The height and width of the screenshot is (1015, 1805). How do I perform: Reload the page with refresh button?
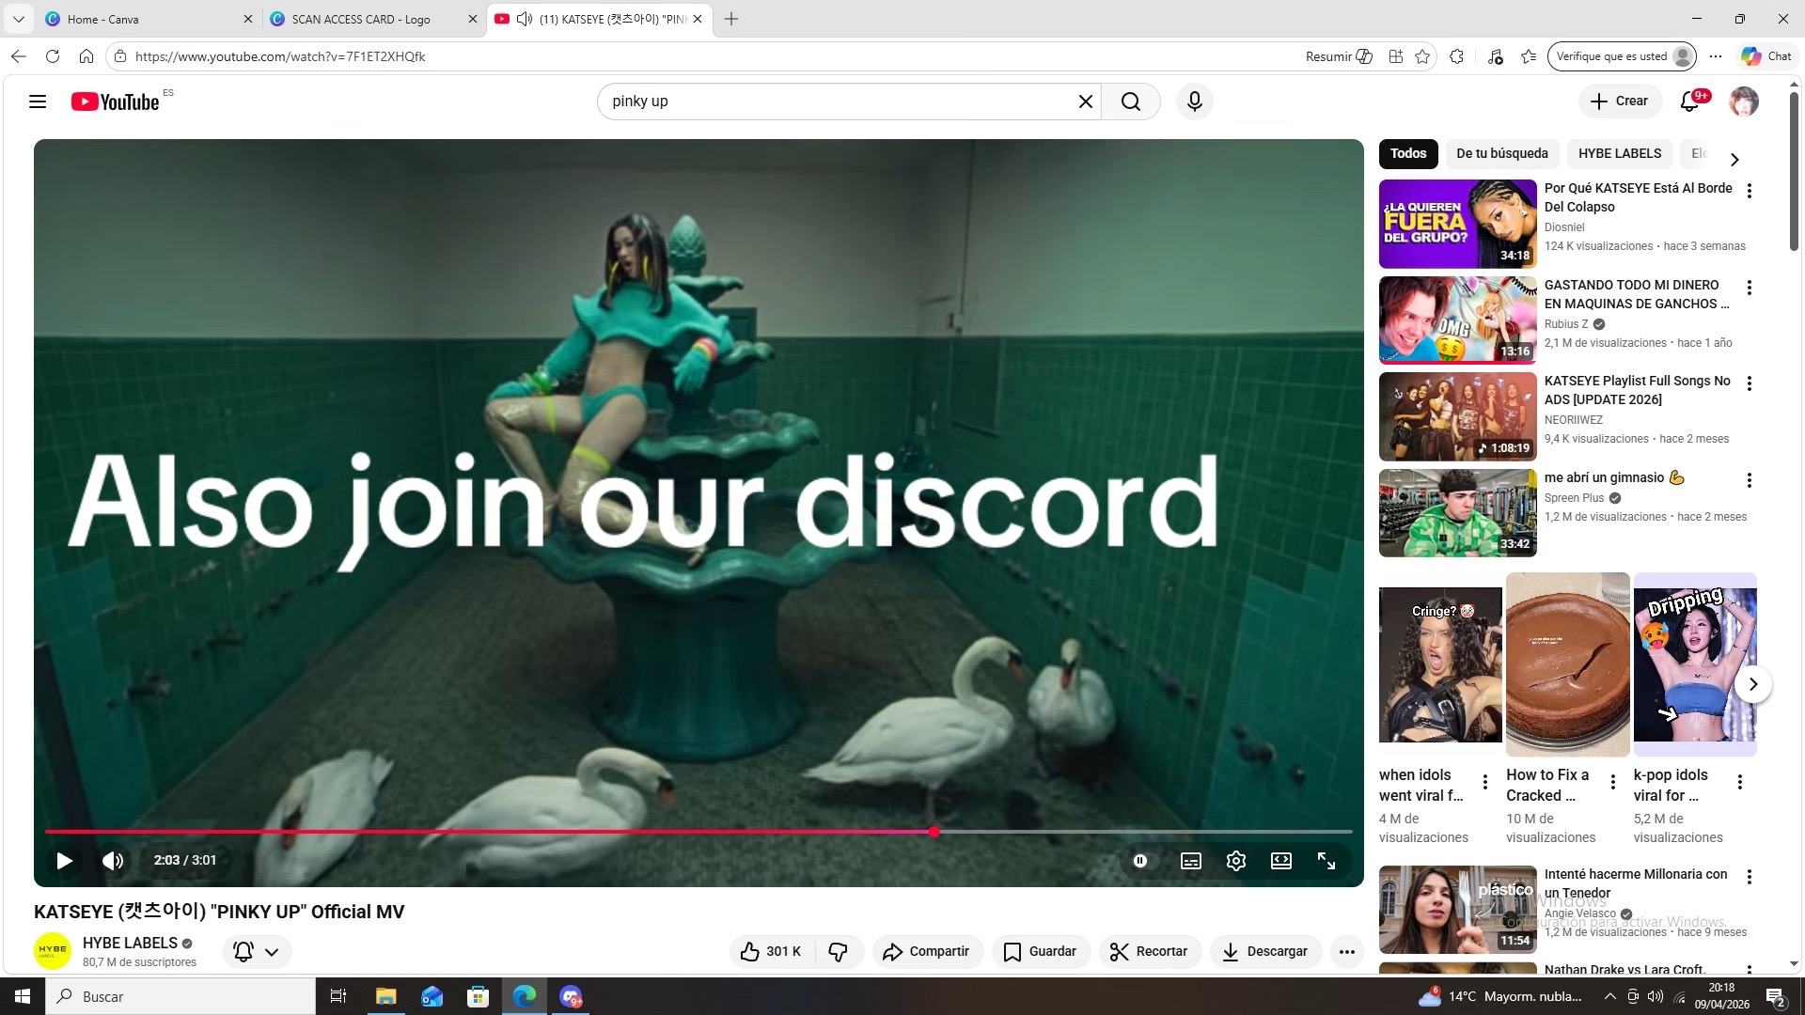coord(53,56)
